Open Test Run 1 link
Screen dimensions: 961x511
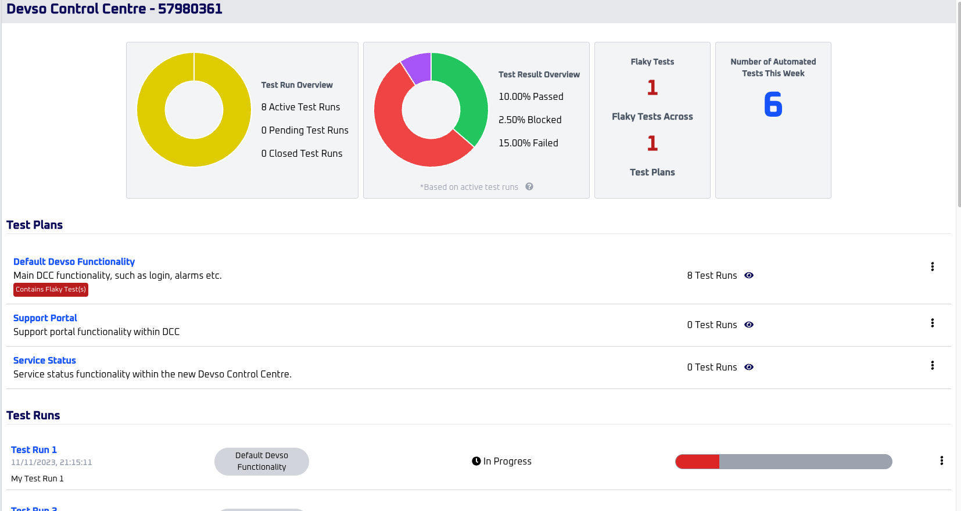(x=34, y=450)
